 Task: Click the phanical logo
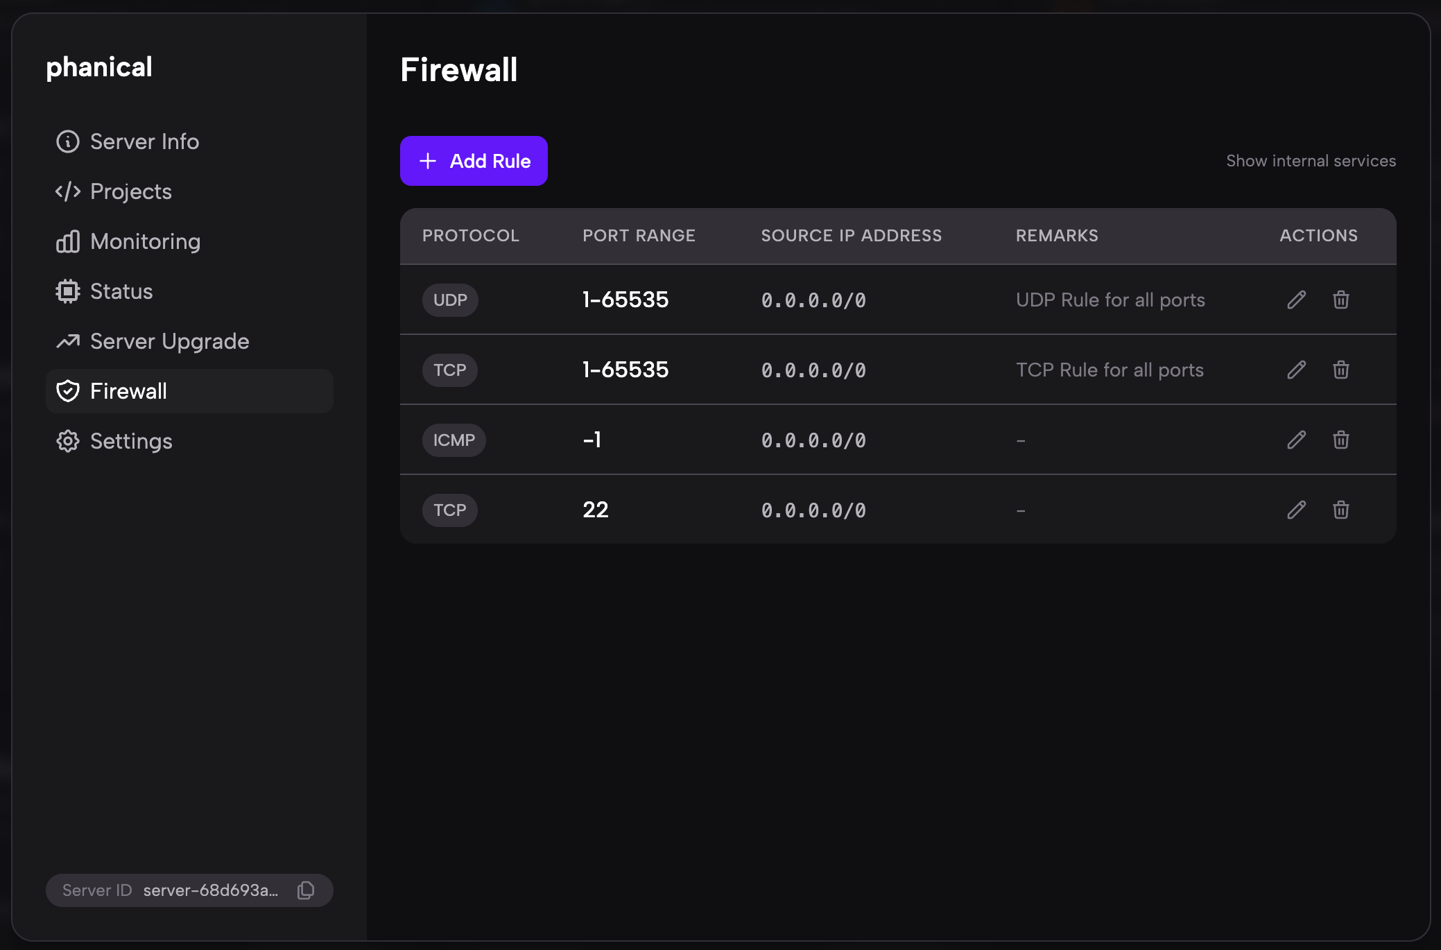(x=99, y=67)
